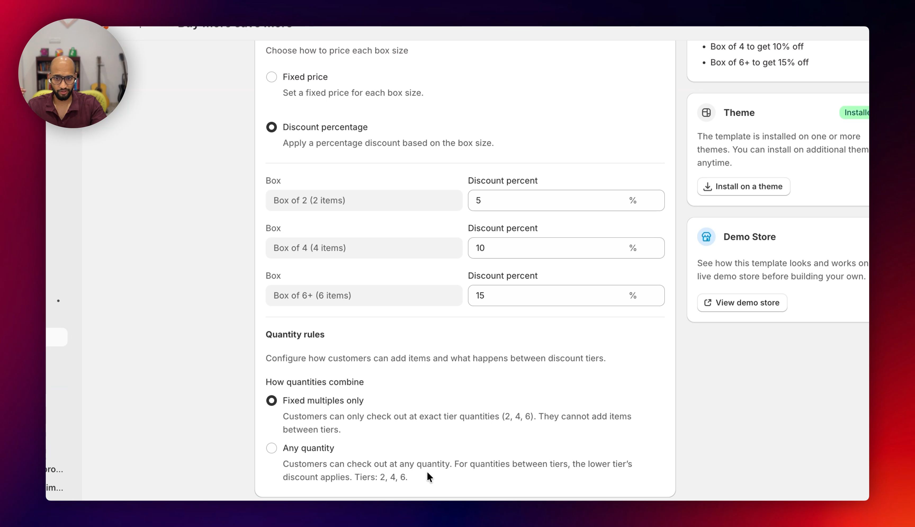The height and width of the screenshot is (527, 915).
Task: Click the percent symbol in the 15 discount field
Action: tap(633, 295)
